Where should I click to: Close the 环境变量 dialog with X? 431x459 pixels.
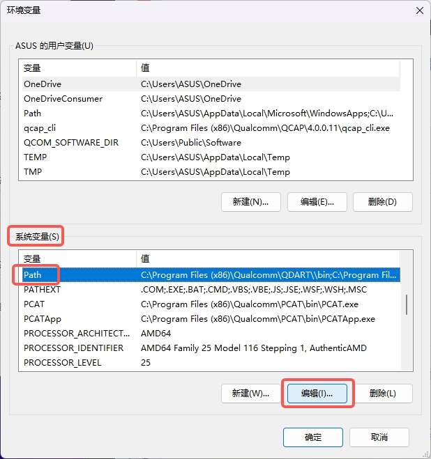(420, 11)
